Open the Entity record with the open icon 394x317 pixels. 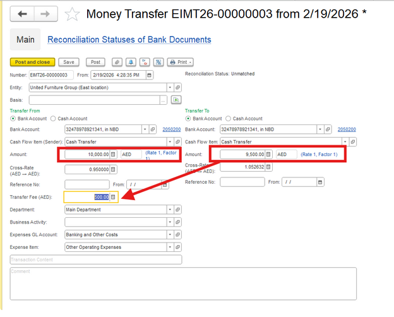point(177,88)
